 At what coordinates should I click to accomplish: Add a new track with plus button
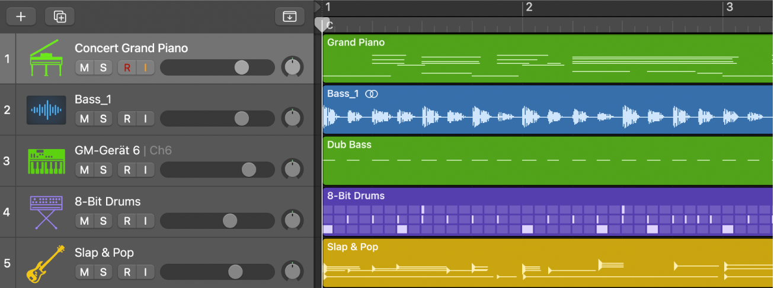tap(21, 17)
